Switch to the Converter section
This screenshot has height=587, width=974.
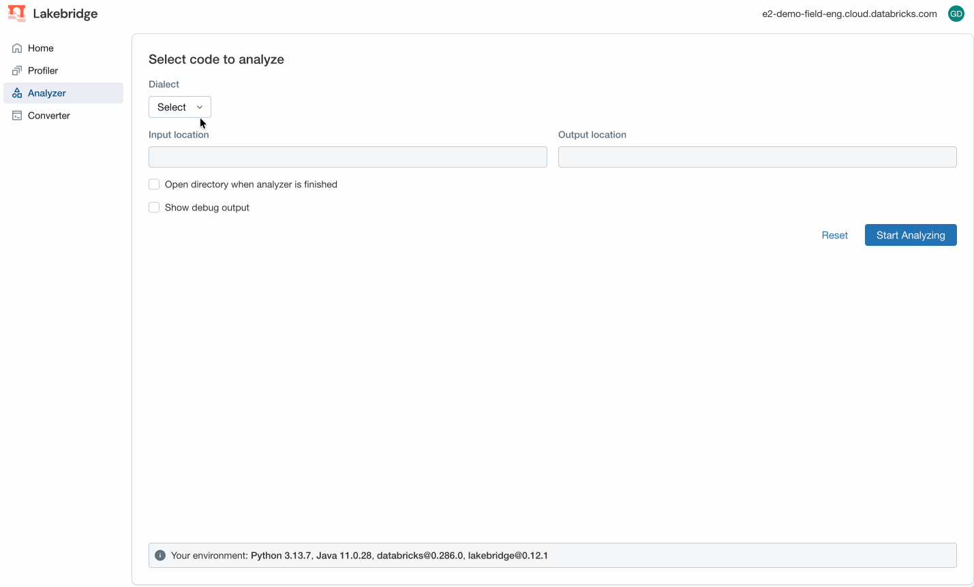coord(48,115)
